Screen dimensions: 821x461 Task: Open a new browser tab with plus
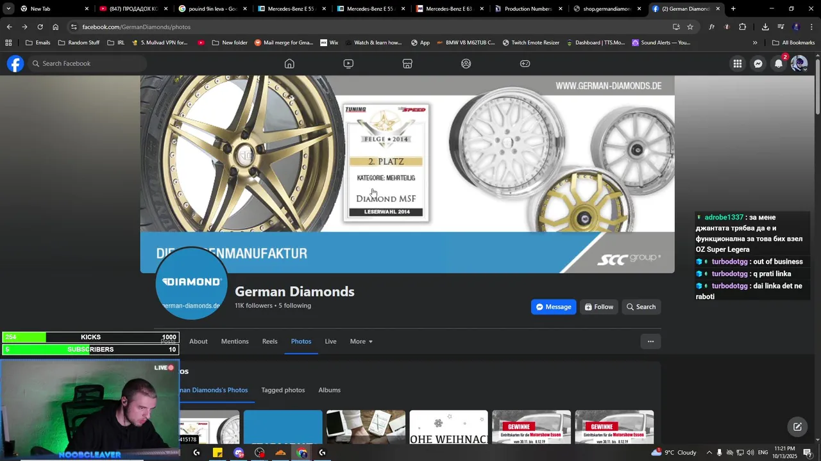click(733, 9)
